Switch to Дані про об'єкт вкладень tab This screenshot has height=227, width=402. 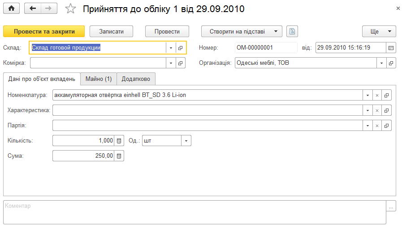pyautogui.click(x=42, y=79)
